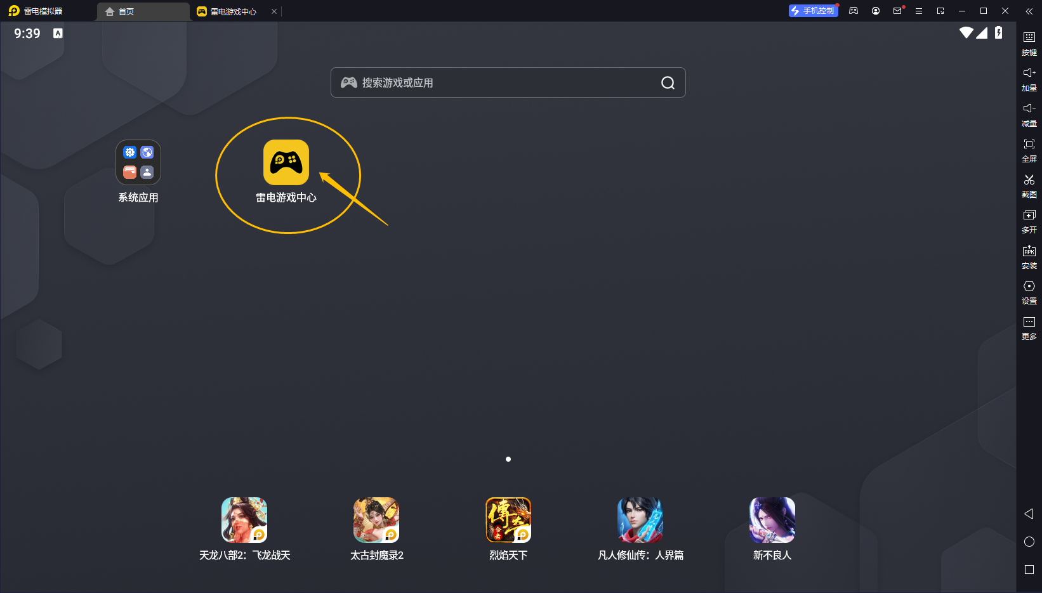Launch the game 新不良人

tap(772, 520)
